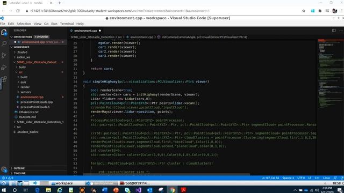Expand the sensors folder
The image size is (344, 193).
click(x=25, y=92)
